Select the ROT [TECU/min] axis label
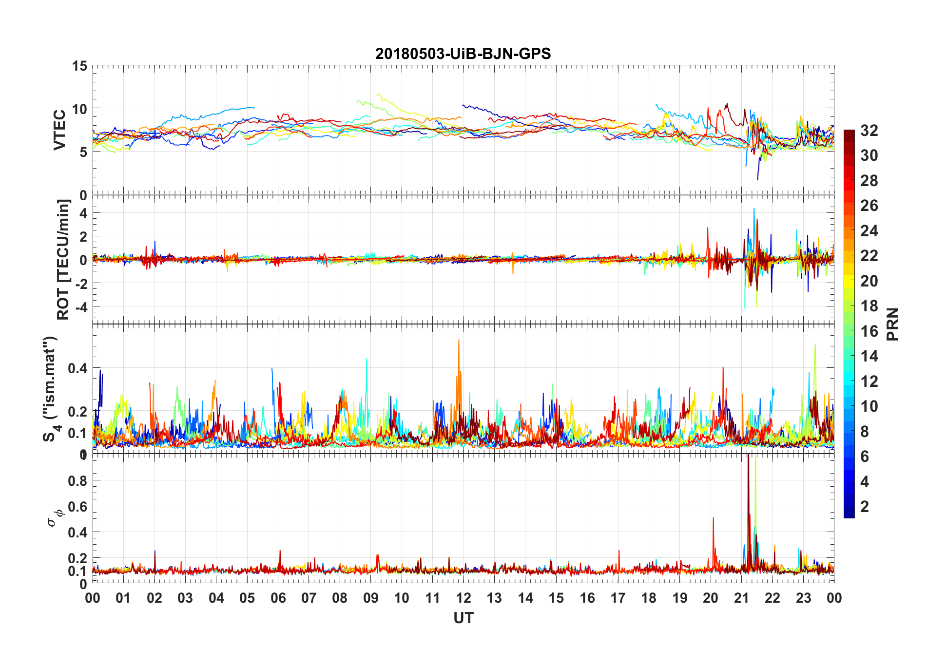Screen dimensions: 927x648 pos(63,259)
